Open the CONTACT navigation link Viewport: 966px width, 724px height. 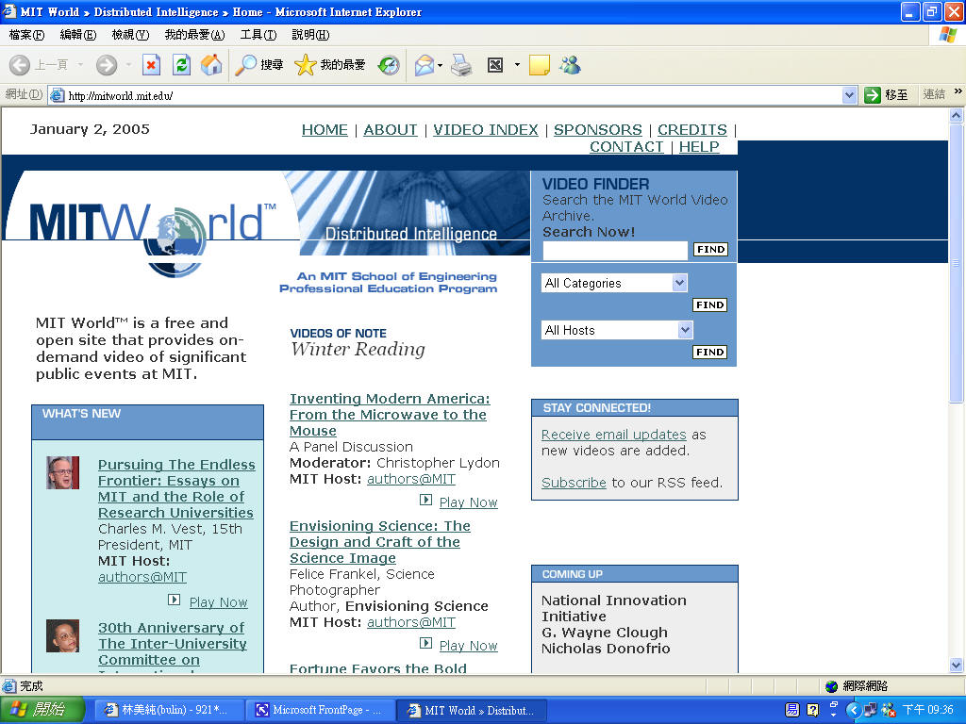click(x=626, y=147)
